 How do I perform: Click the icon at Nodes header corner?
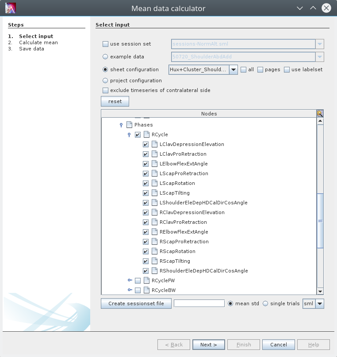pos(320,114)
